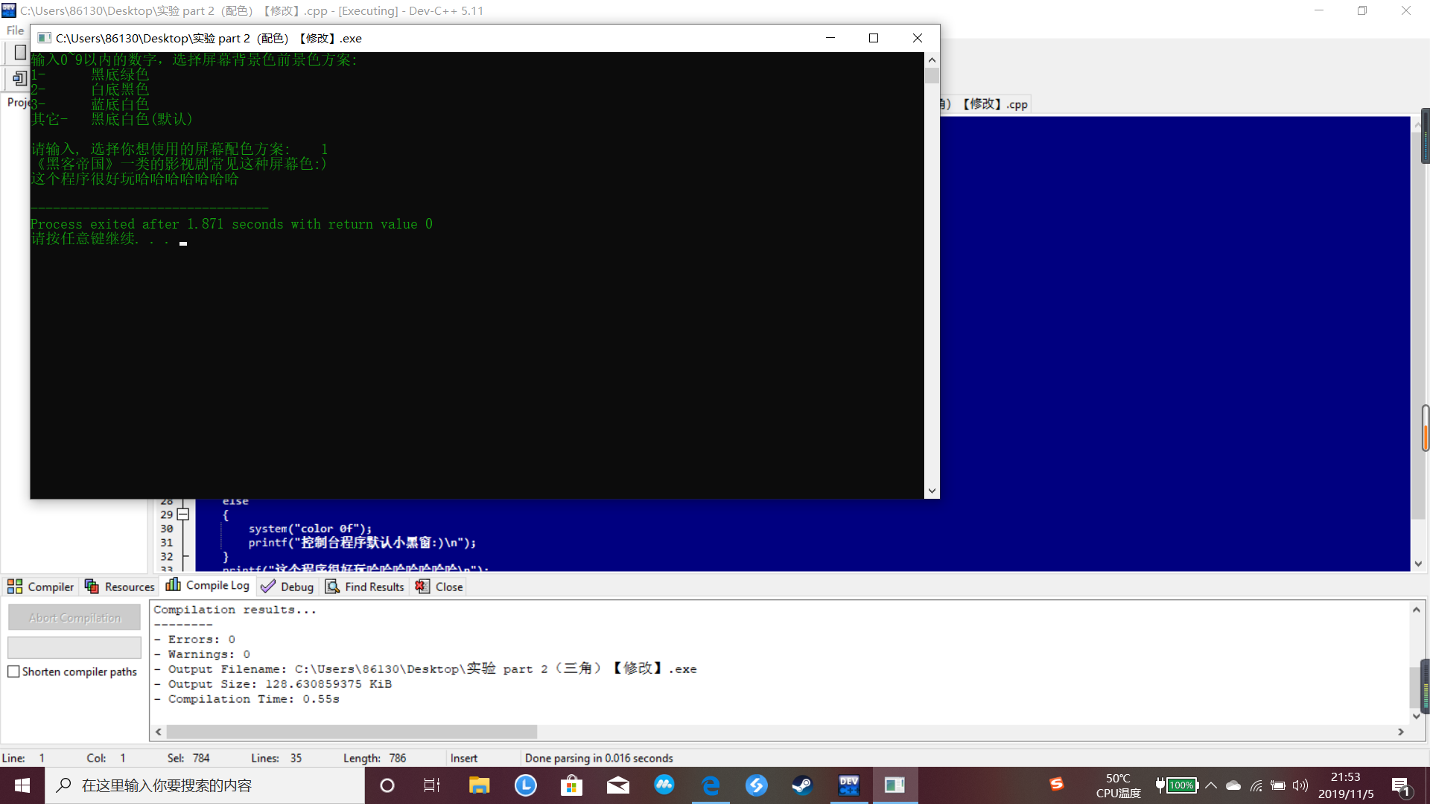Open the File menu
The width and height of the screenshot is (1430, 804).
click(x=15, y=31)
